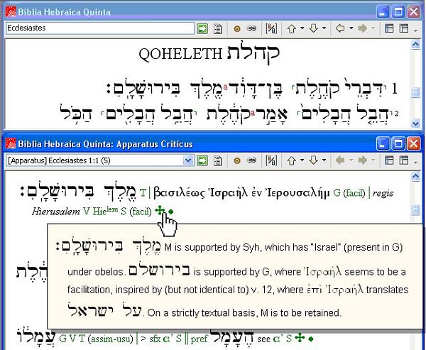Click the QOHELETH heading text
Image resolution: width=426 pixels, height=350 pixels.
coord(180,54)
